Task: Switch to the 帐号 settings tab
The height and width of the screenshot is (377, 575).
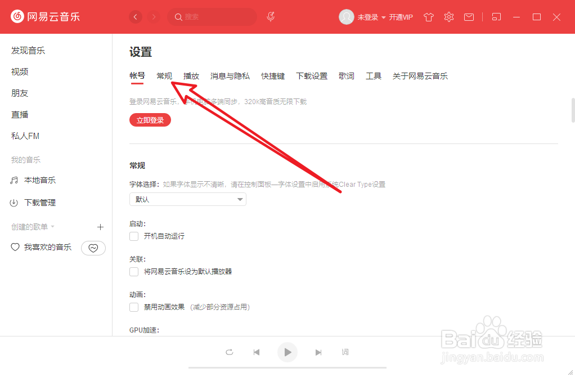Action: pos(137,76)
